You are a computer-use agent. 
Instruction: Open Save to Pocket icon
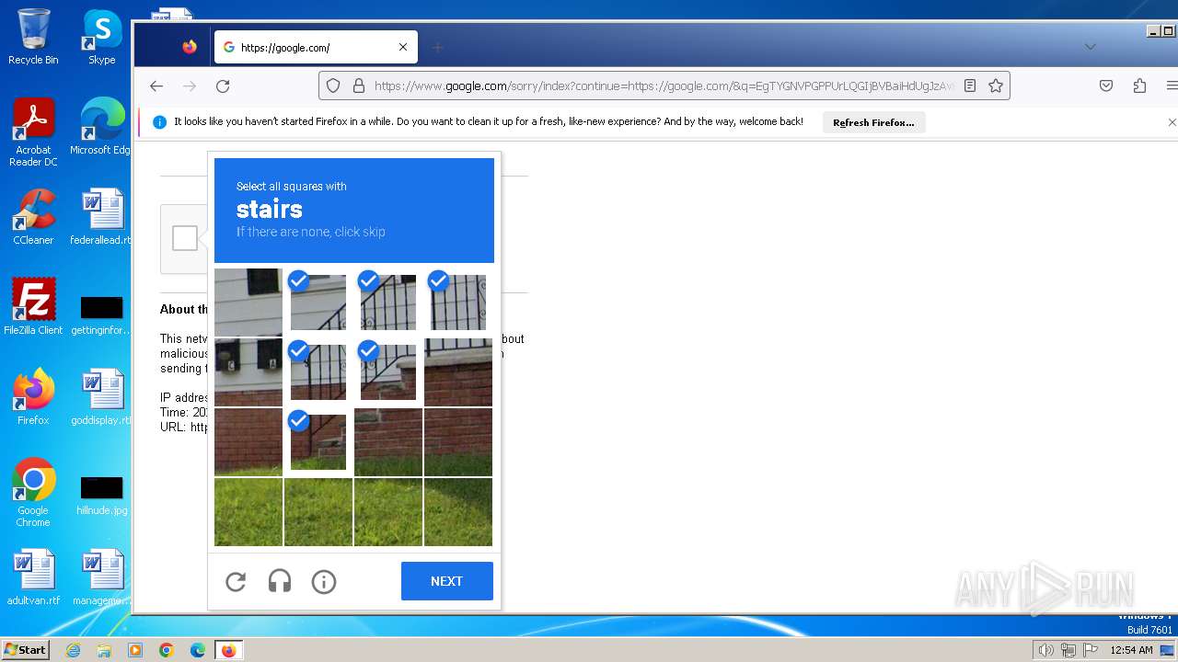click(x=1106, y=86)
